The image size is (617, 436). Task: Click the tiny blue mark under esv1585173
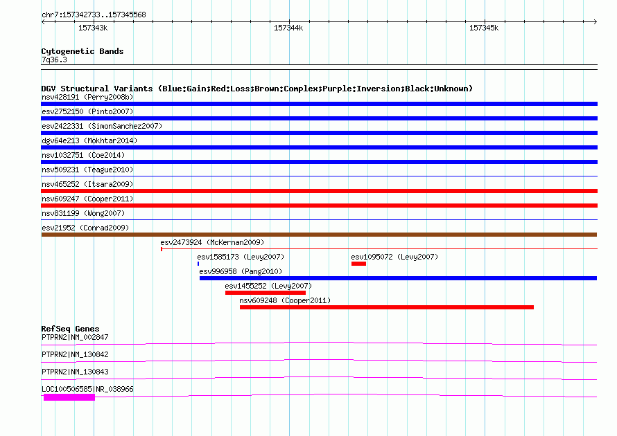click(x=198, y=264)
